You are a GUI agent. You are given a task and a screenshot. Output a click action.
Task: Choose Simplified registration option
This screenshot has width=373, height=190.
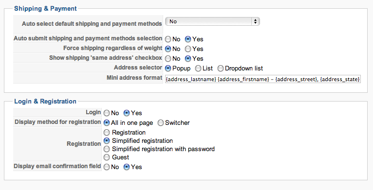click(x=107, y=140)
